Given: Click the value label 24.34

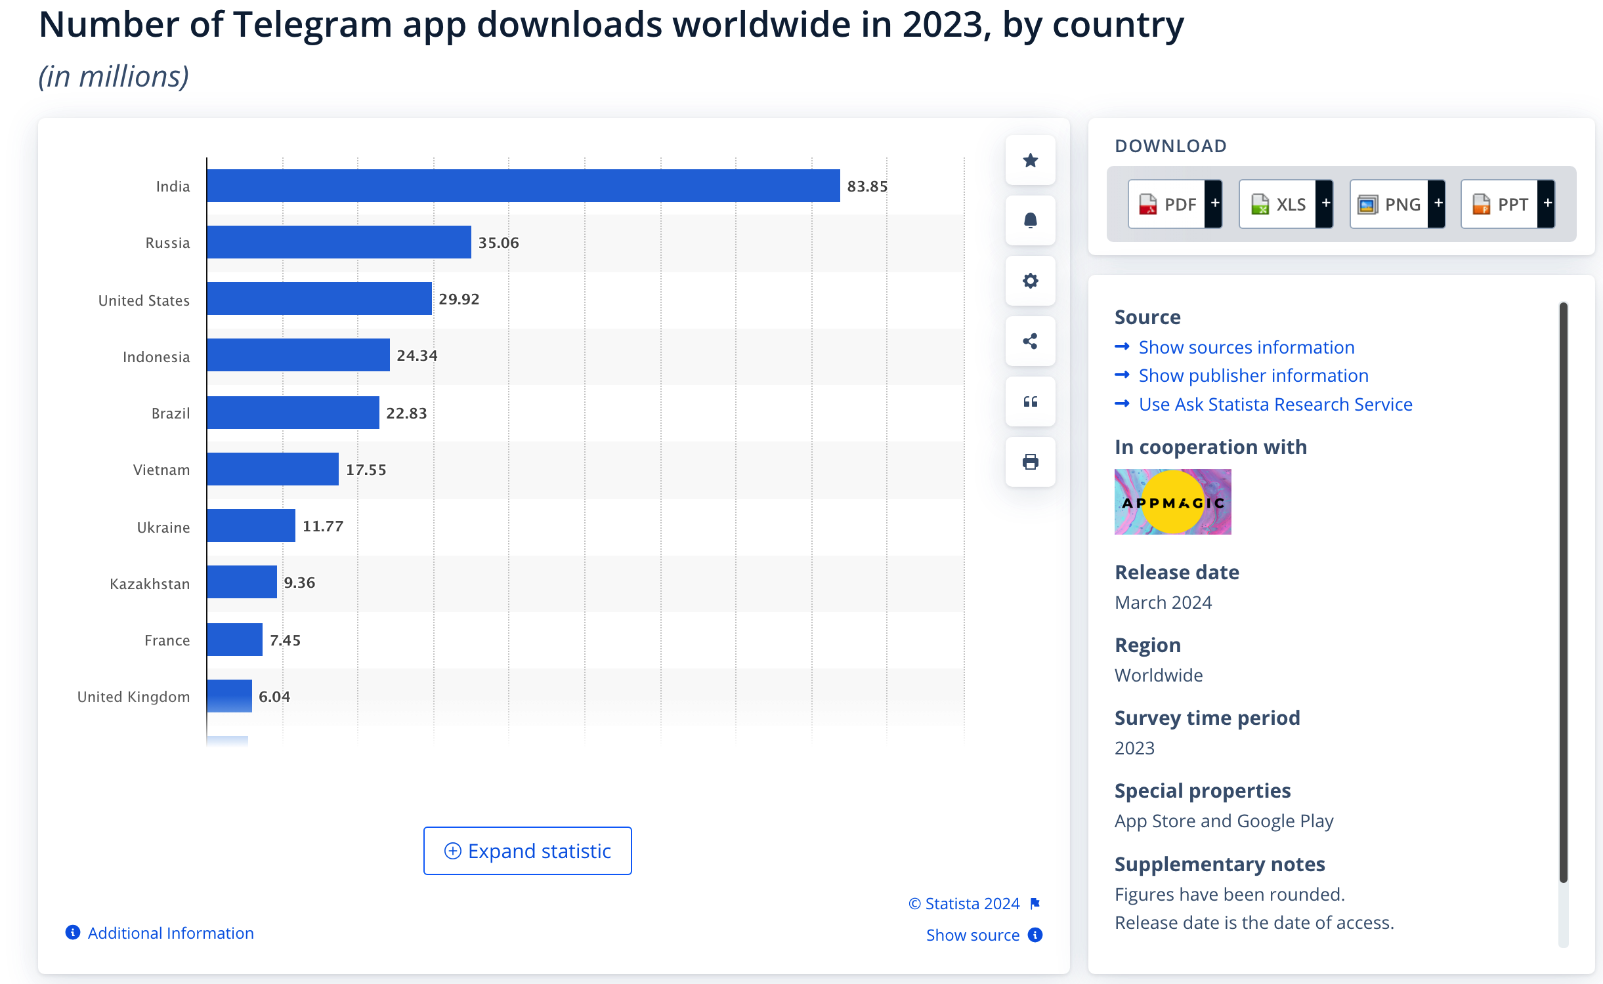Looking at the screenshot, I should pyautogui.click(x=417, y=356).
